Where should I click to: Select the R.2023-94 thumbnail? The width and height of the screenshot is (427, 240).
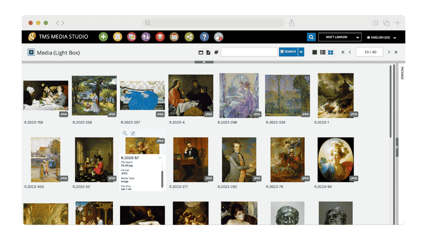(x=336, y=160)
